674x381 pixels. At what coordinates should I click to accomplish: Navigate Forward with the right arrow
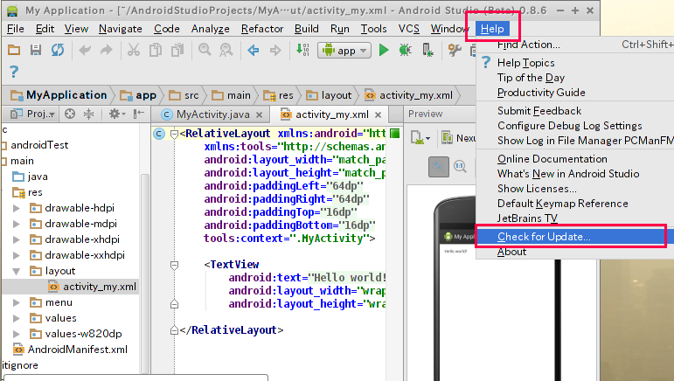[275, 51]
